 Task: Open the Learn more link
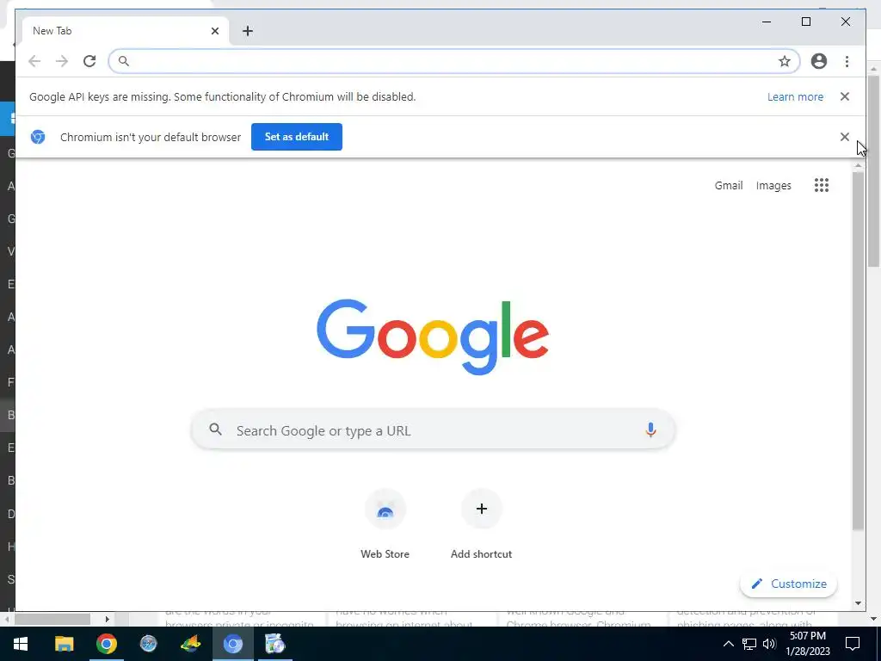pyautogui.click(x=795, y=96)
